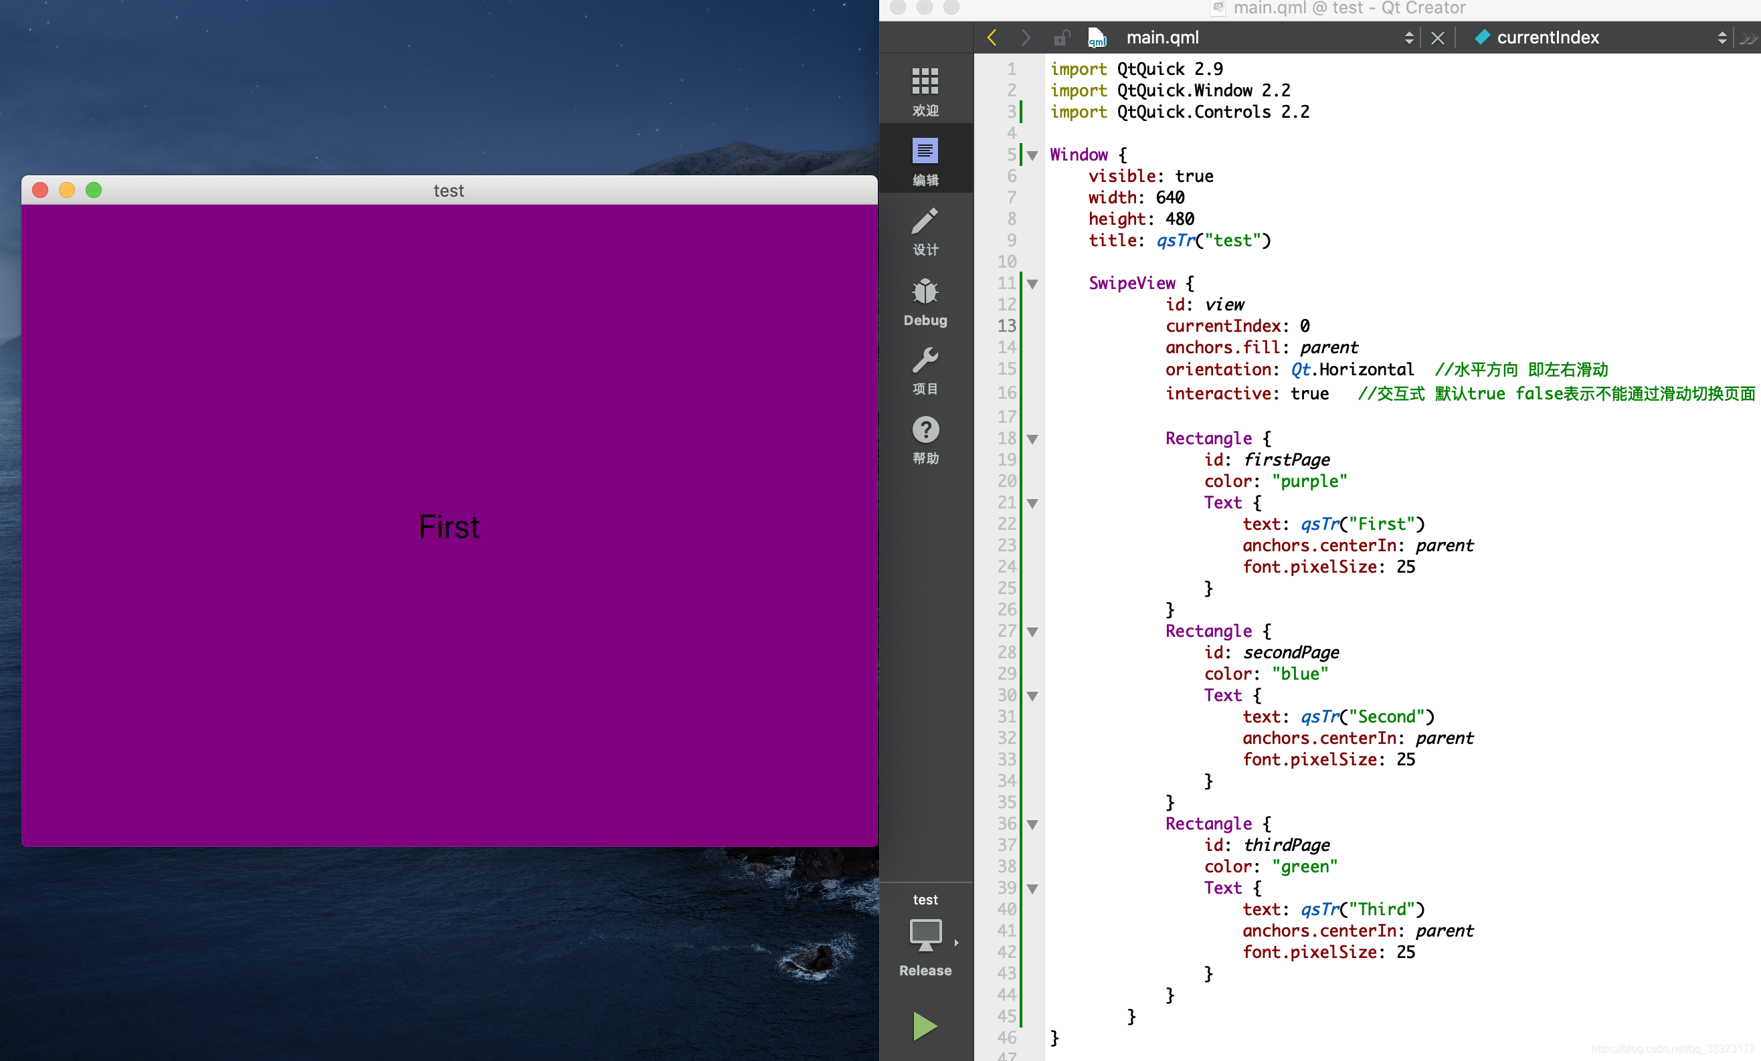Image resolution: width=1761 pixels, height=1061 pixels.
Task: Click qsTr("Third") text in code
Action: (1362, 910)
